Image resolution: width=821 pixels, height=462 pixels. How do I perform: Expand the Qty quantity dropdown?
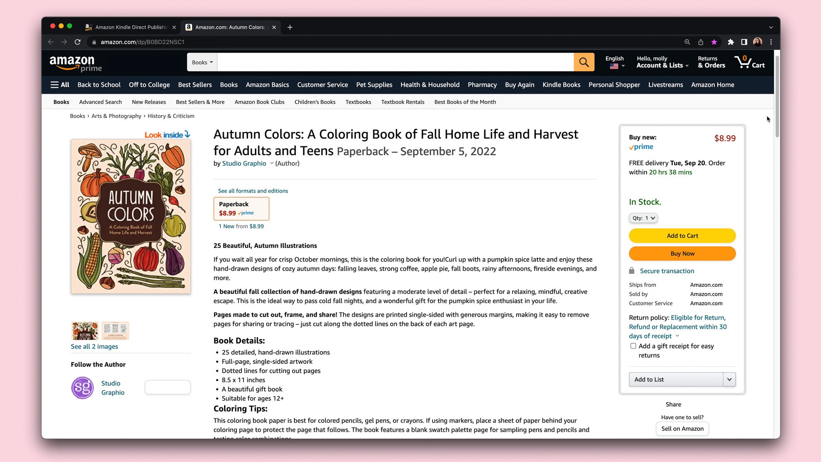click(x=643, y=218)
